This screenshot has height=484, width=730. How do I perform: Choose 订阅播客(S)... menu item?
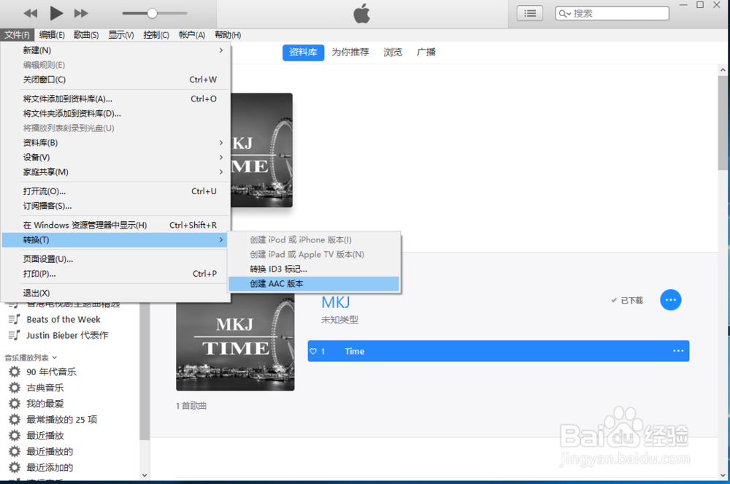115,206
